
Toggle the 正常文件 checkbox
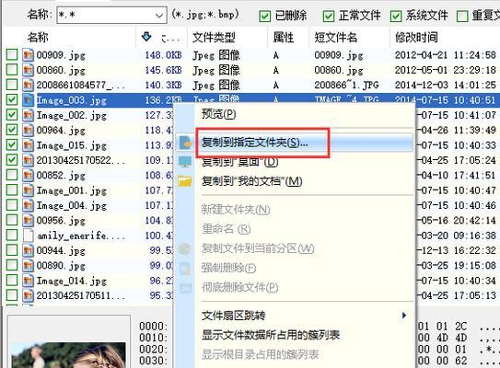329,16
